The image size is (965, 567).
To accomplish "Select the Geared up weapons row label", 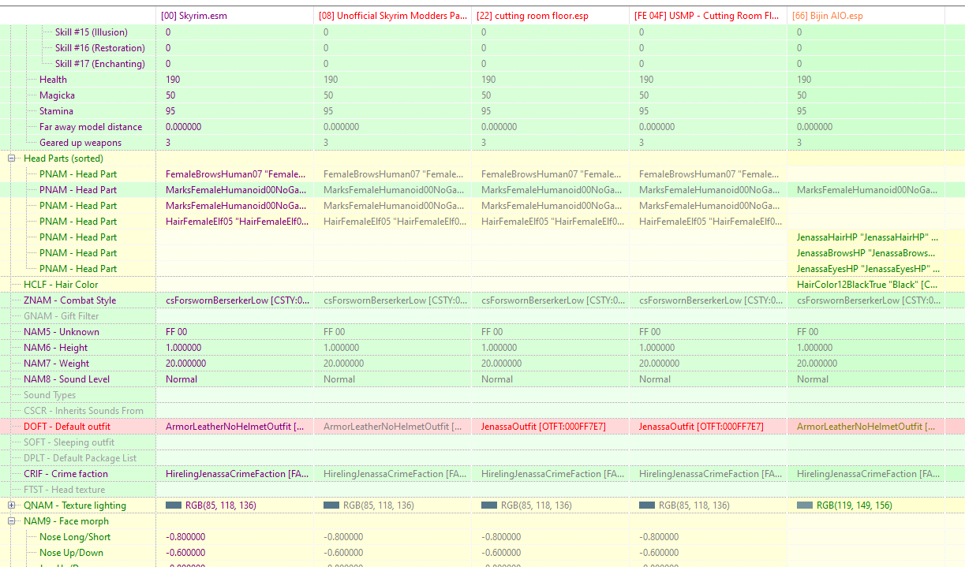I will (80, 143).
